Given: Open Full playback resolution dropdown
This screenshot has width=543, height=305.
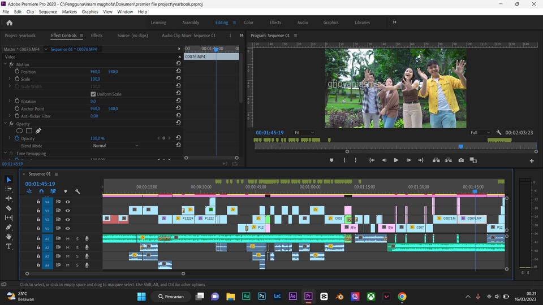Looking at the screenshot, I should click(x=480, y=132).
